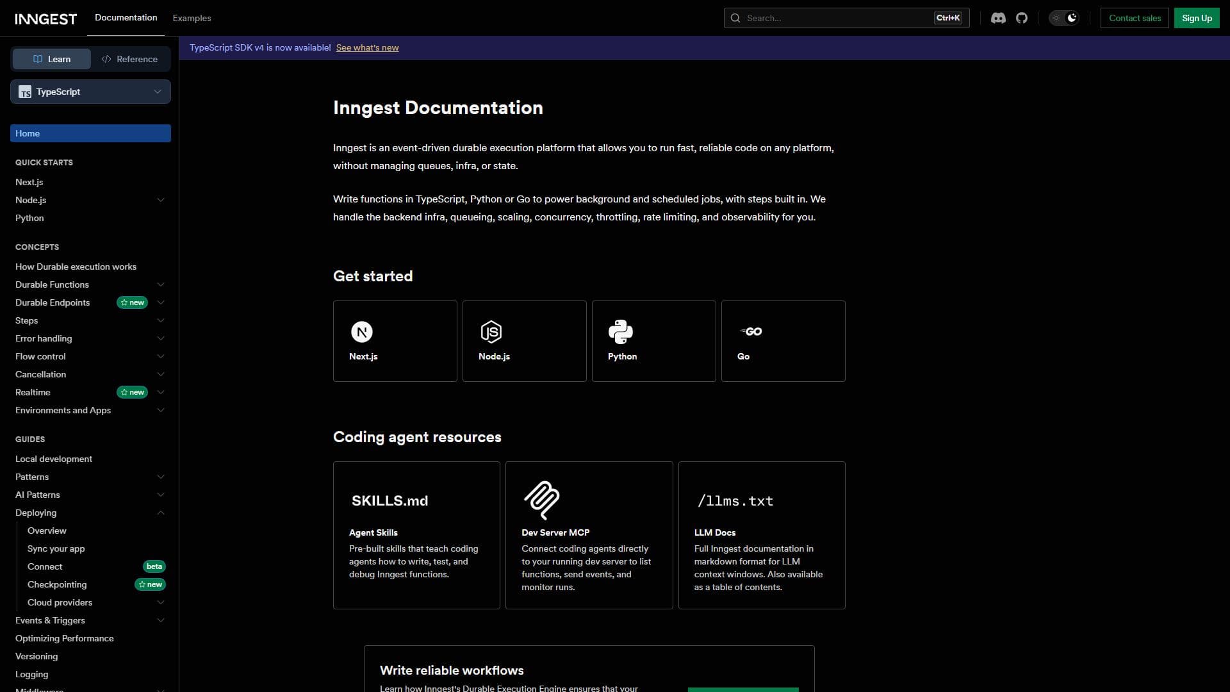Image resolution: width=1230 pixels, height=692 pixels.
Task: Expand the Error handling chevron
Action: [161, 338]
